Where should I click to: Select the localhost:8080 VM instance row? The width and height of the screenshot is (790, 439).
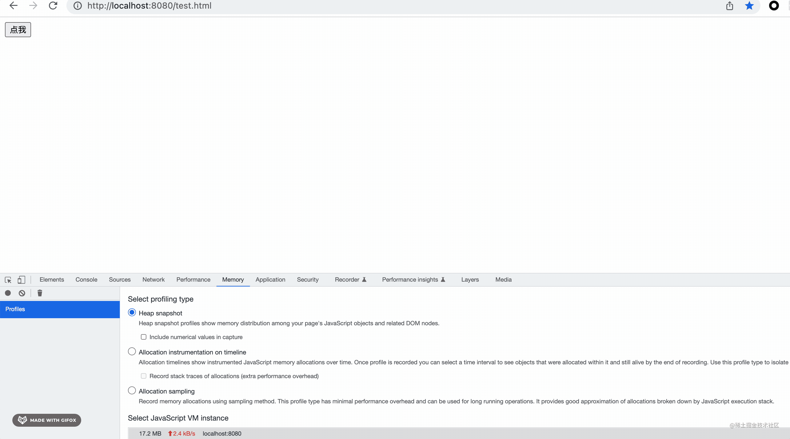tap(221, 433)
